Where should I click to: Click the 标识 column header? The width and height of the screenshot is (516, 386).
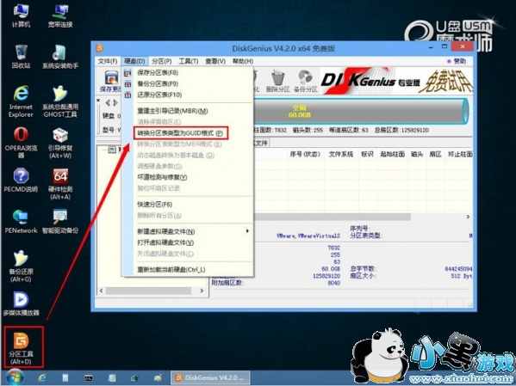coord(367,154)
